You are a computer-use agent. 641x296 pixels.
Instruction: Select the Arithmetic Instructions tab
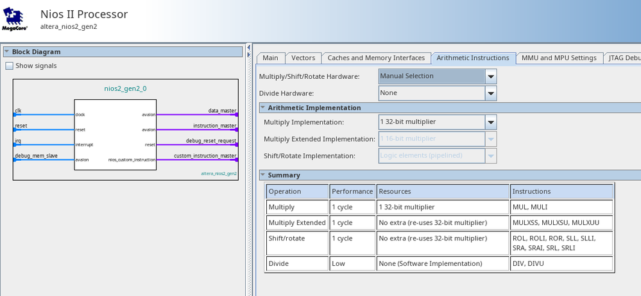472,58
